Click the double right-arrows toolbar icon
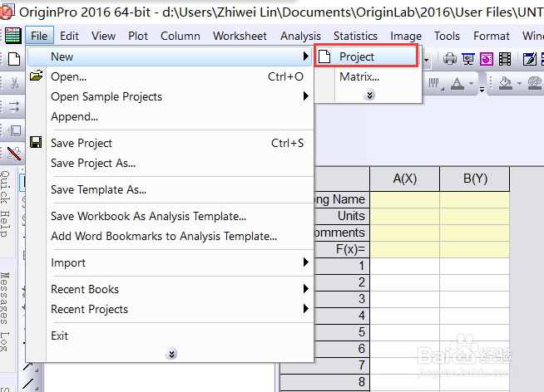This screenshot has width=544, height=392. coord(14,106)
